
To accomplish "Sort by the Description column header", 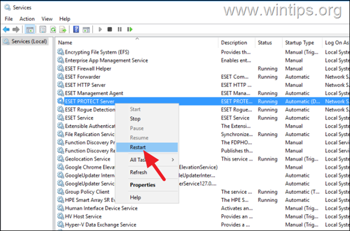I will (237, 43).
